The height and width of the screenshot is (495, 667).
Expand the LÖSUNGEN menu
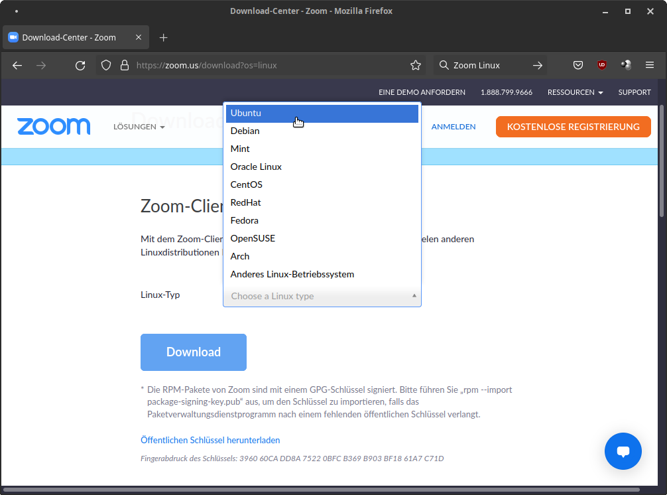[139, 127]
